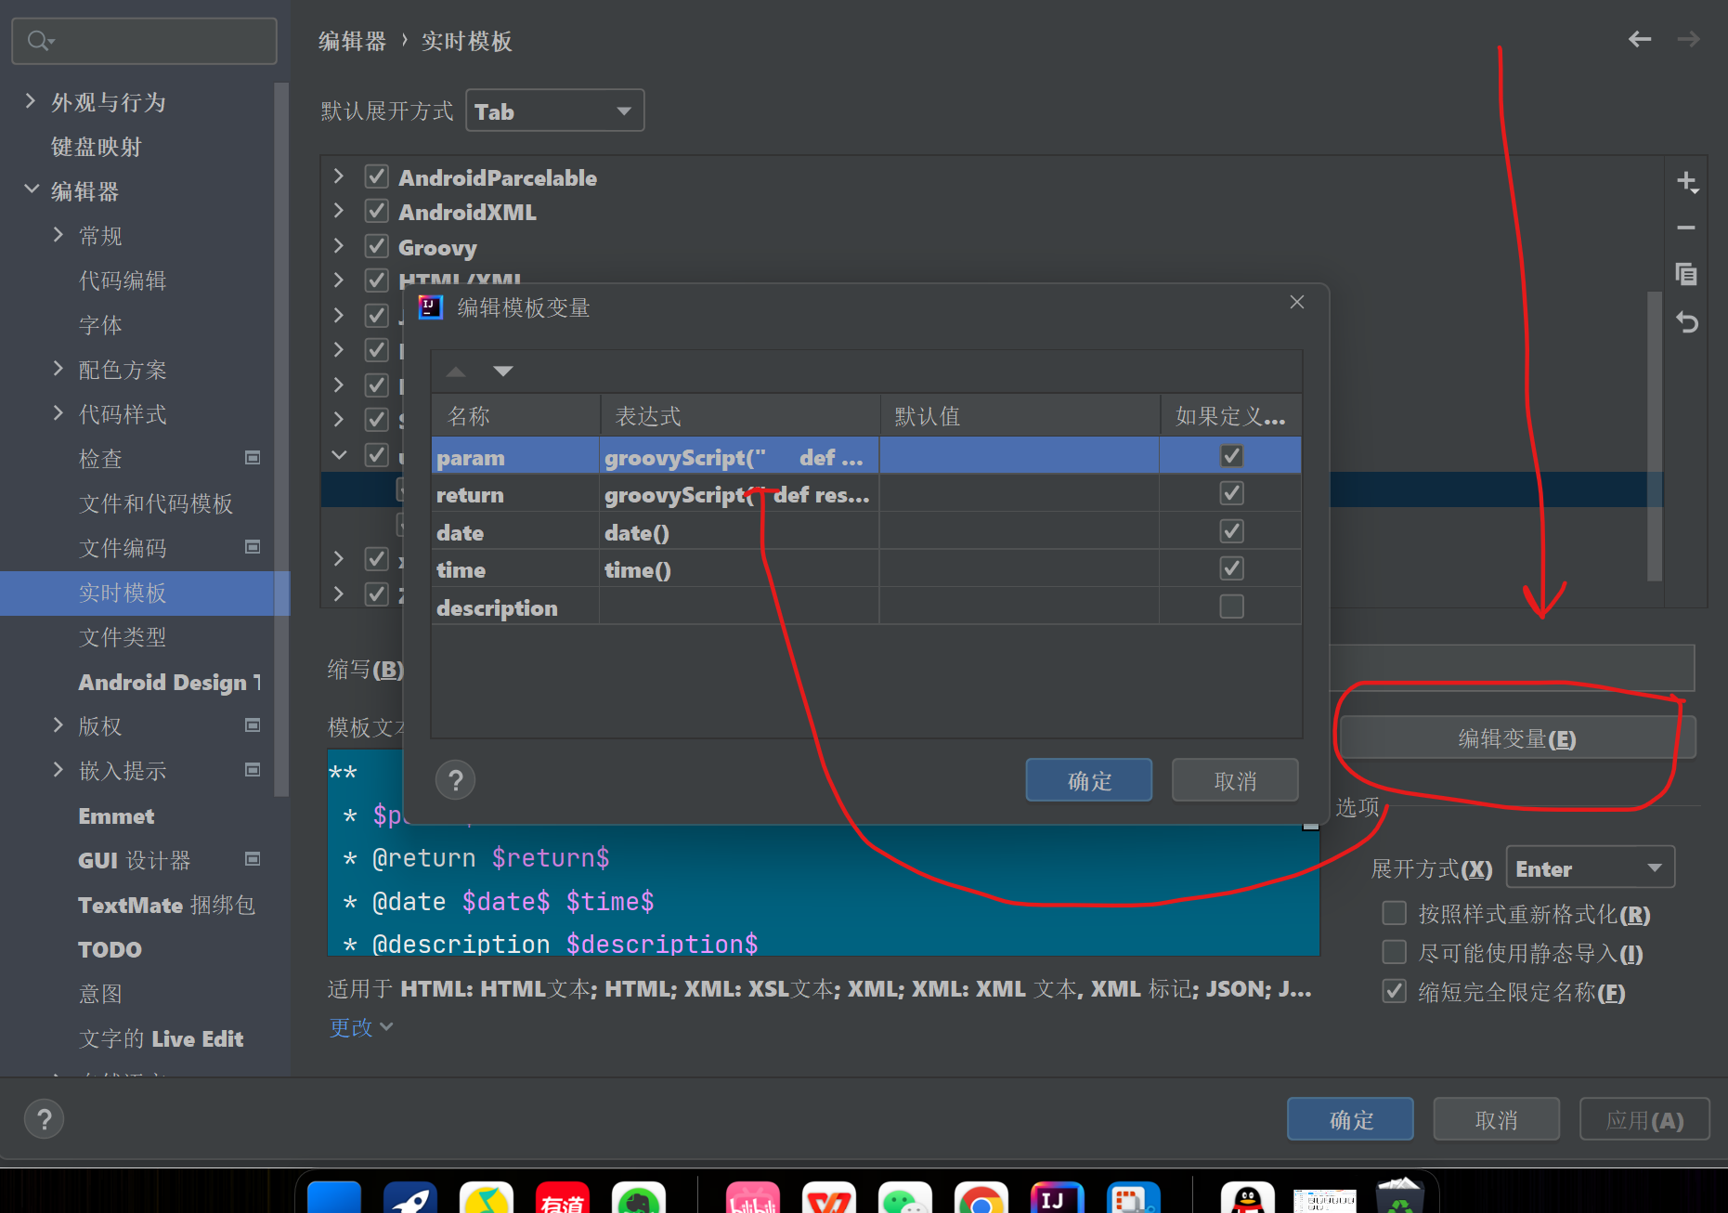
Task: Open Evernote from the dock
Action: coord(639,1197)
